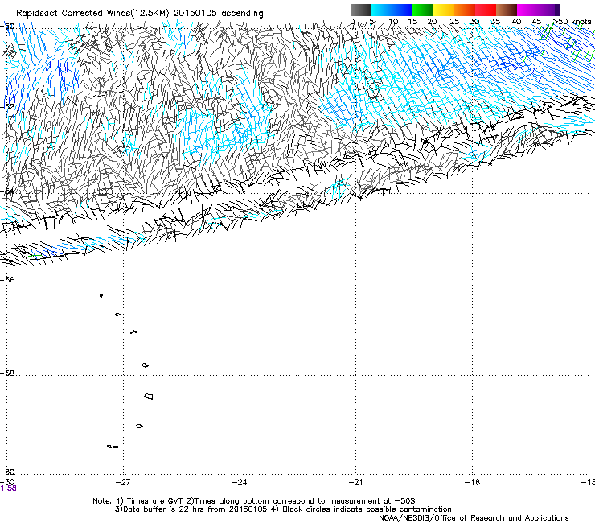
Task: Click the -27 longitude axis label
Action: 123,482
